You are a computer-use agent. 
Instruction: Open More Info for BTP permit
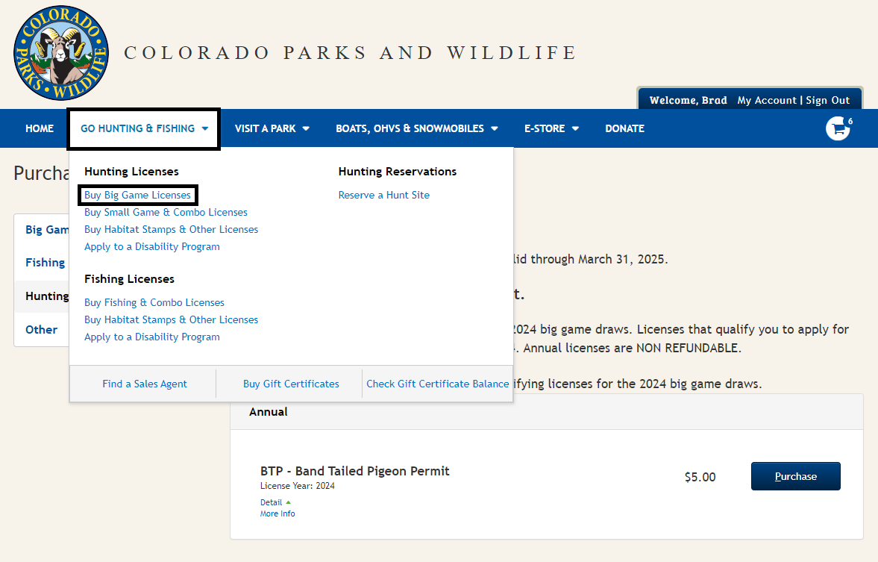click(x=277, y=513)
